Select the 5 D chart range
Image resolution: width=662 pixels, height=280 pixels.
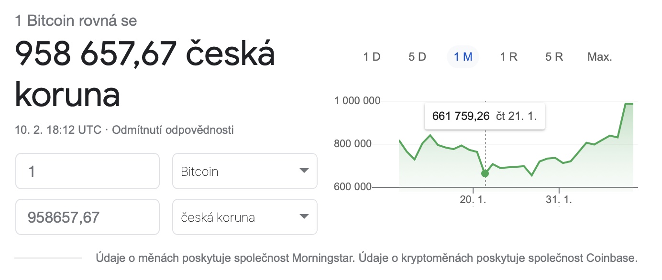point(417,57)
